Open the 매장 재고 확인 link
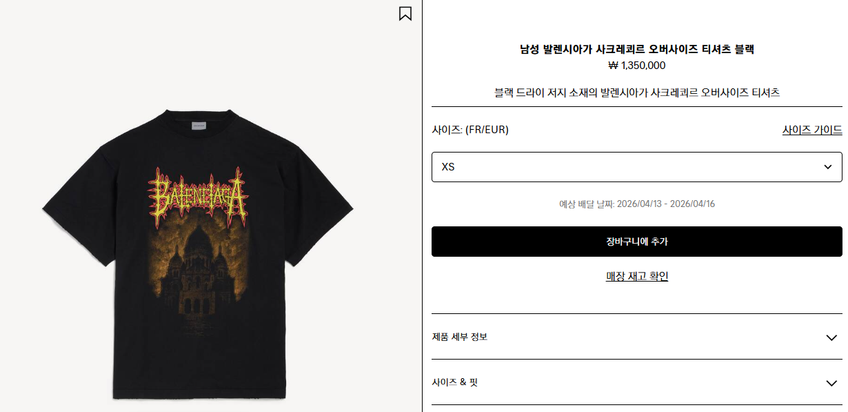Screen dimensions: 848x412 click(x=637, y=276)
